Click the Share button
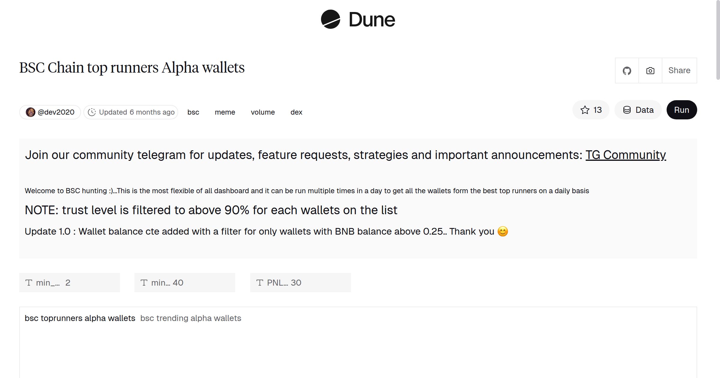This screenshot has height=378, width=720. 679,70
